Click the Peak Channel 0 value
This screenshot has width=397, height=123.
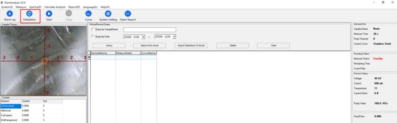point(374,38)
